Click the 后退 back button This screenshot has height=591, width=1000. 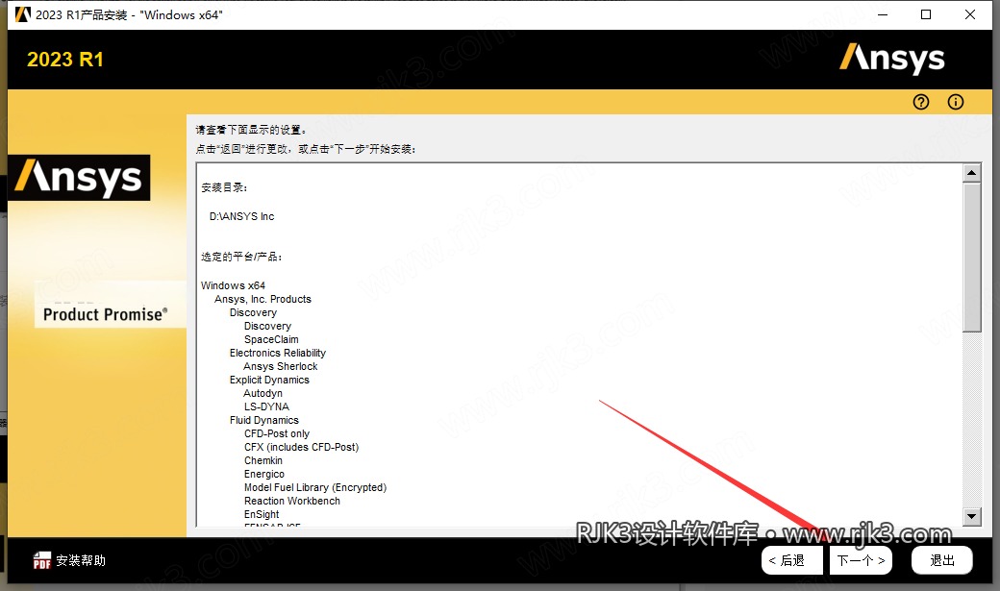click(791, 560)
